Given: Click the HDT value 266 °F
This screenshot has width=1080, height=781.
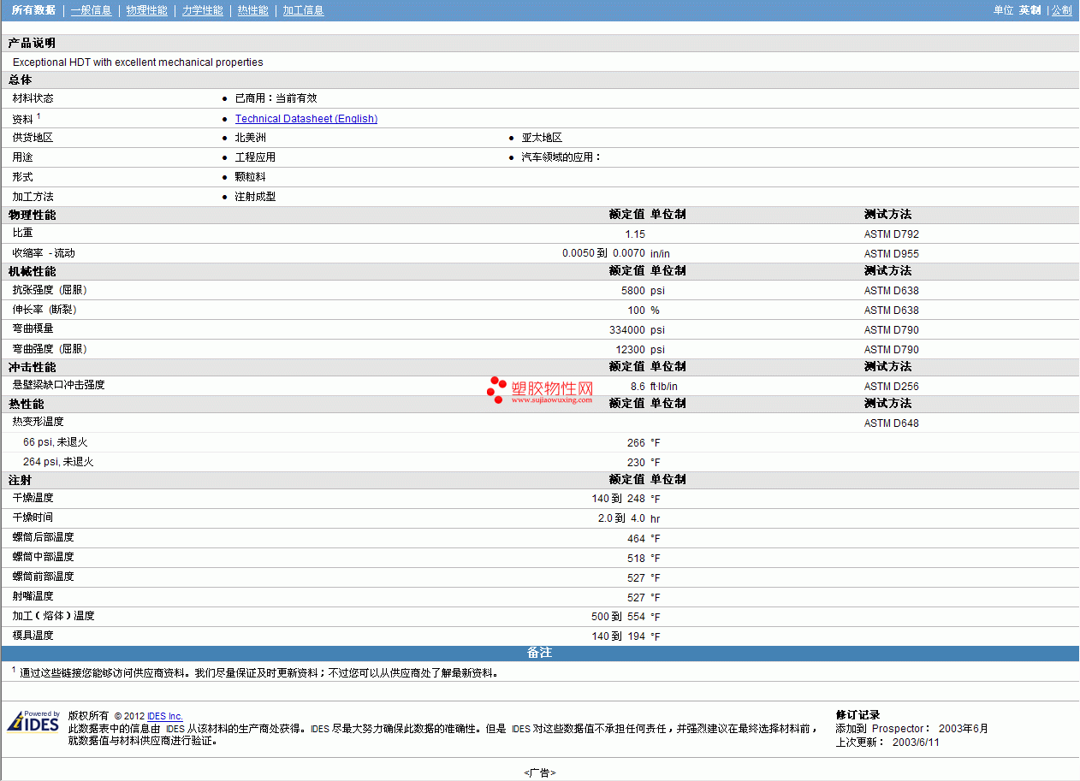Looking at the screenshot, I should click(x=644, y=443).
